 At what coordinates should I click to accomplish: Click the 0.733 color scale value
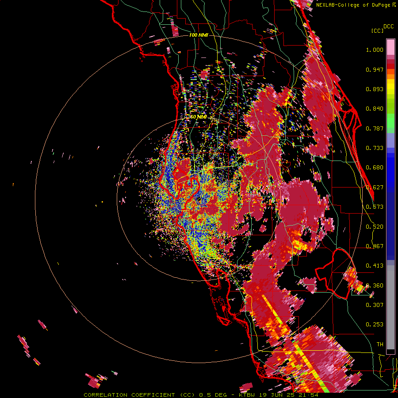(375, 148)
